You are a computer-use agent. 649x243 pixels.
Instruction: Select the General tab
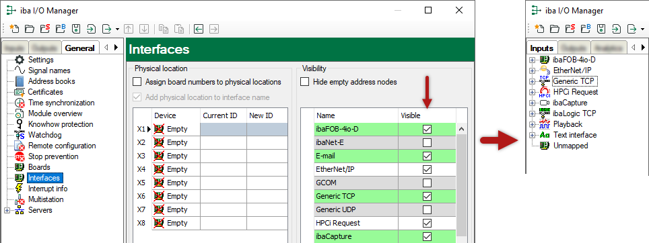pyautogui.click(x=80, y=48)
